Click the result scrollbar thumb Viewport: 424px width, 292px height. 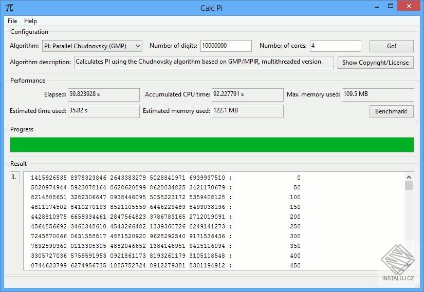click(409, 186)
